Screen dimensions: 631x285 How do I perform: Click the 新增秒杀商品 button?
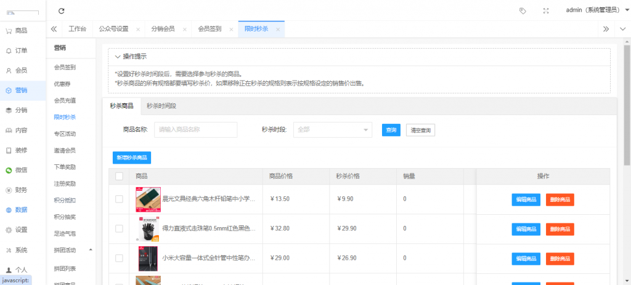point(132,158)
